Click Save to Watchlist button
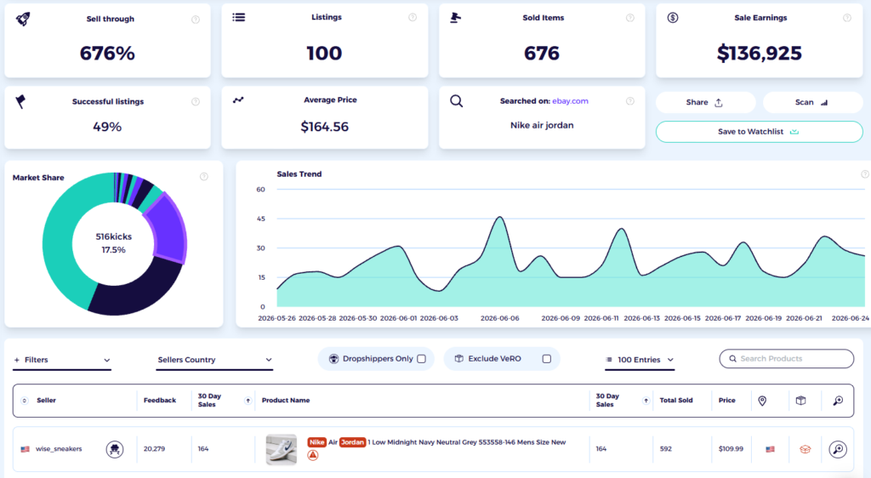 tap(760, 132)
